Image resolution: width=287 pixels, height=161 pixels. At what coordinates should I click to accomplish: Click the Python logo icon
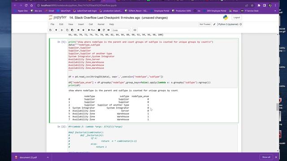[x=226, y=17]
